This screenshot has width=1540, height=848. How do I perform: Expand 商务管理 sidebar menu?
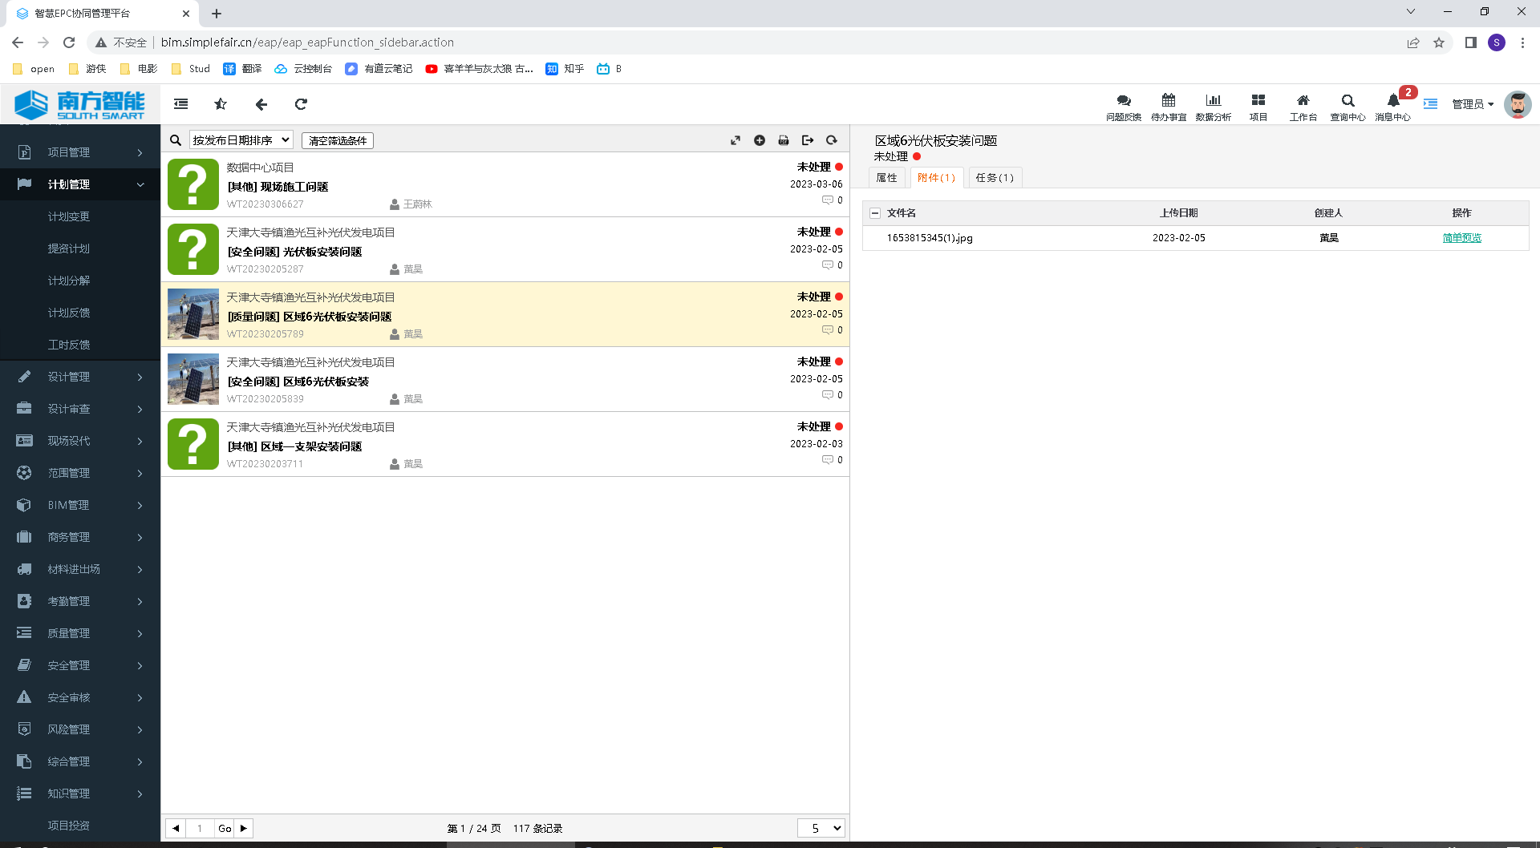point(80,537)
